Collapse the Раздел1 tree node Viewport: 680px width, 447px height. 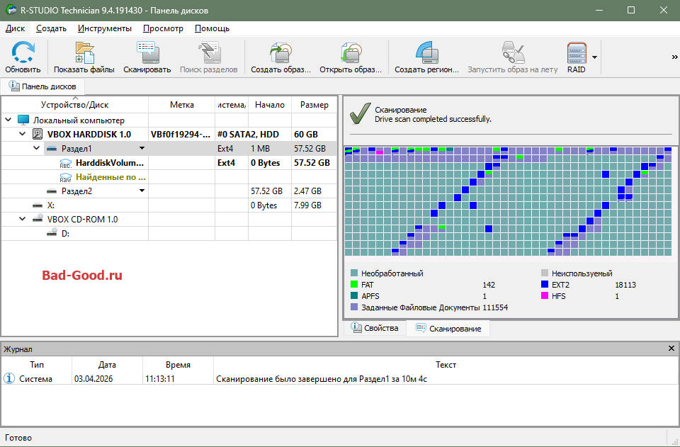(37, 149)
